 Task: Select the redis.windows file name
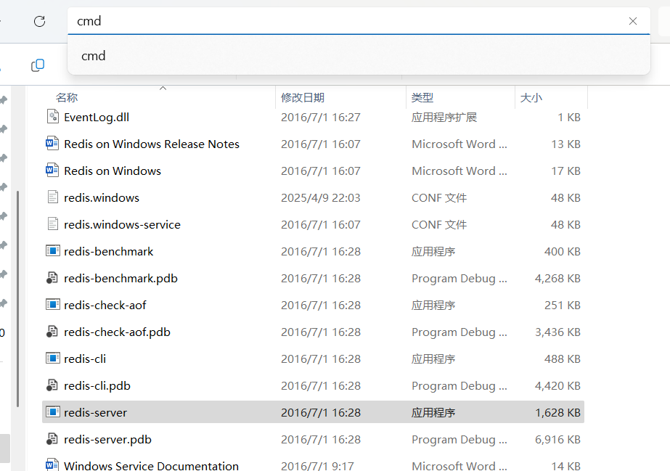pos(102,197)
